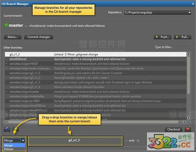Select the remotes/origin/strictDiDocs branch
The width and height of the screenshot is (196, 152).
[96, 106]
